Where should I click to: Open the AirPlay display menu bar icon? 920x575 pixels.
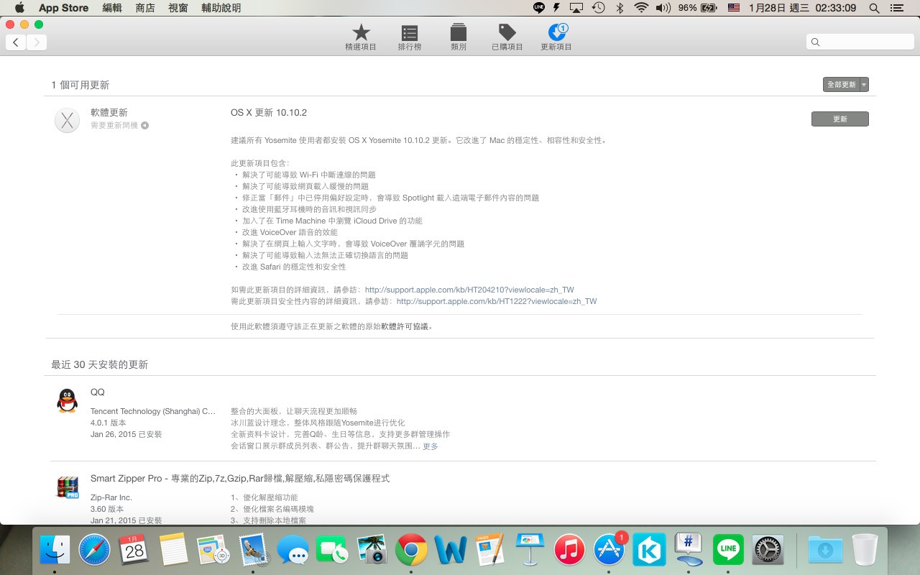(576, 8)
